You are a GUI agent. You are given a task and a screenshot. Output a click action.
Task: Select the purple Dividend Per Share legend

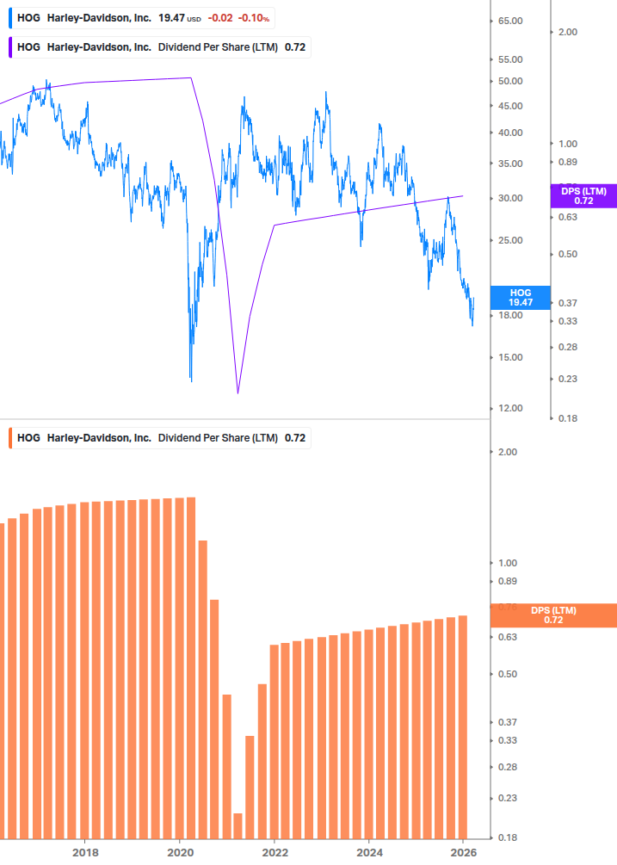160,47
